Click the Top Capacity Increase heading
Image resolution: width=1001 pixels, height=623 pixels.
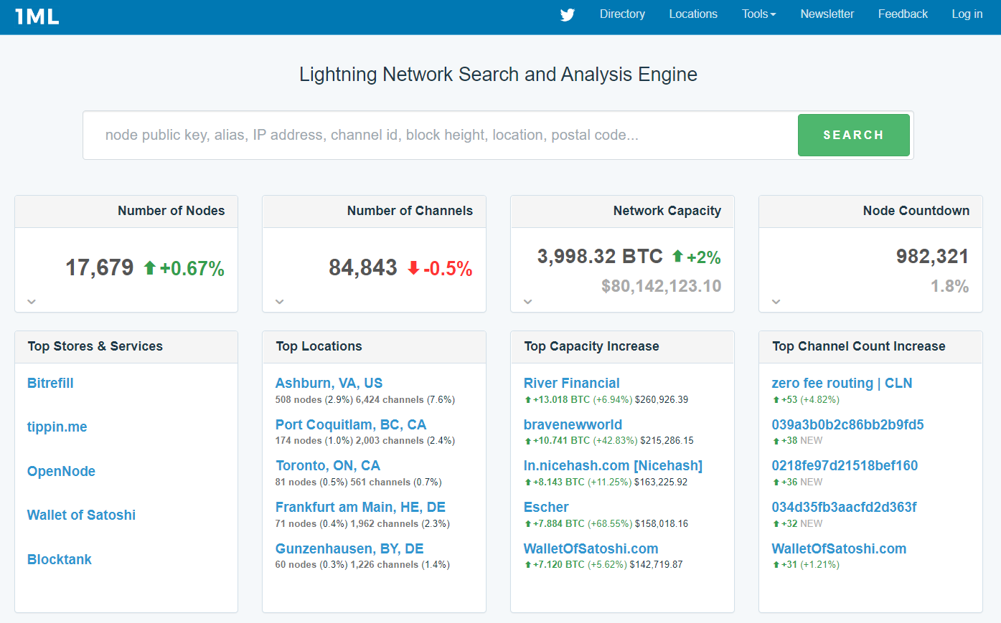pos(591,346)
